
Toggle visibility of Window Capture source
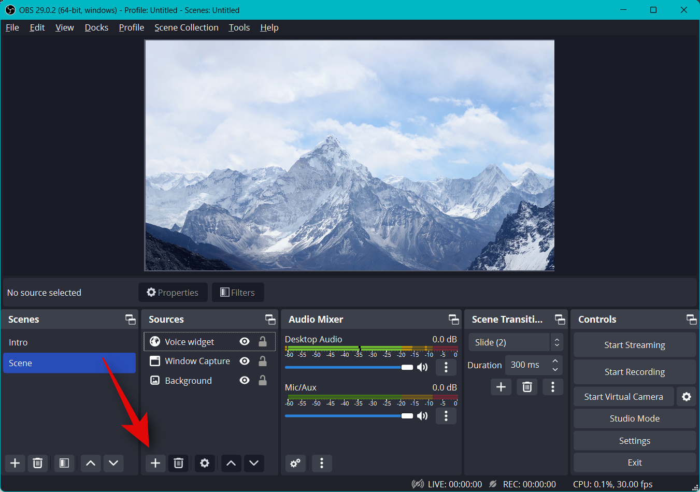[x=245, y=361]
